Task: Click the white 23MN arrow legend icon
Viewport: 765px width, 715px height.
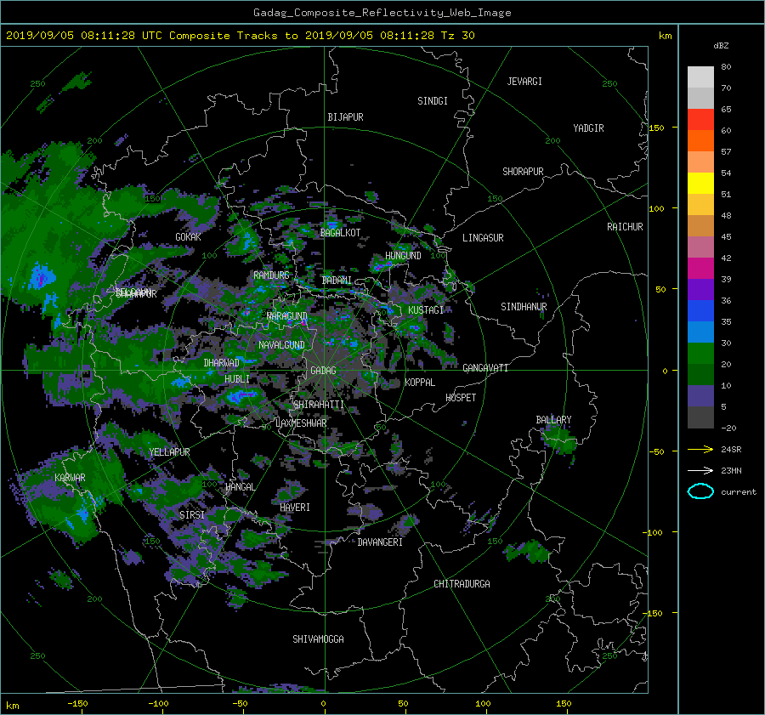Action: point(700,470)
